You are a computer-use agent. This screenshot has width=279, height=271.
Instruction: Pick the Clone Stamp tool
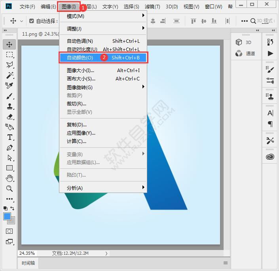9,106
